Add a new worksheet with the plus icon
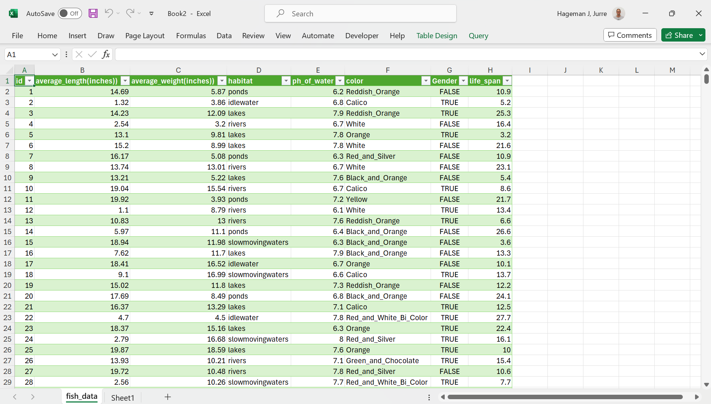 (x=168, y=397)
